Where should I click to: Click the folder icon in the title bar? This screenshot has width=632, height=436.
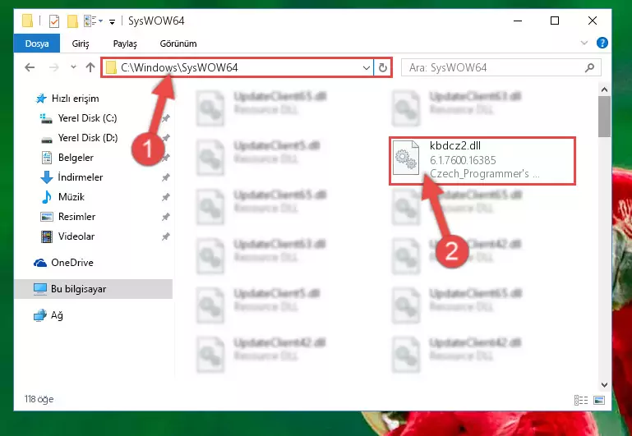(x=27, y=21)
